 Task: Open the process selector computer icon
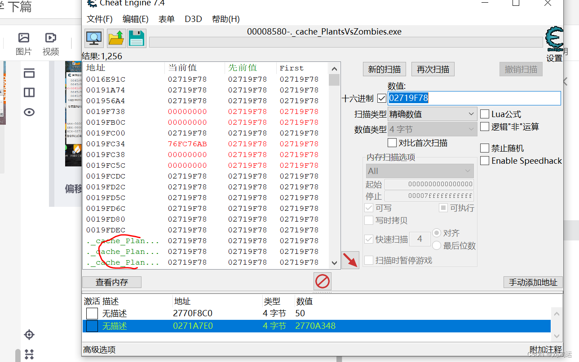[x=94, y=39]
